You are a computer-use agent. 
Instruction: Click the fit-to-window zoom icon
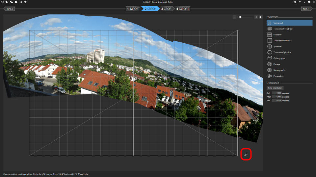click(261, 17)
